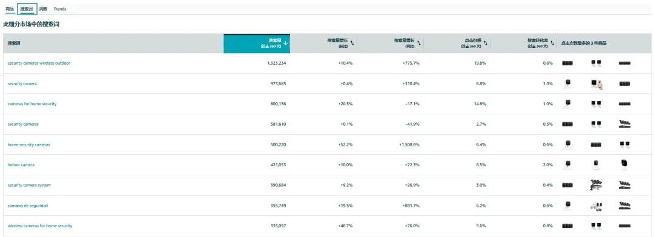654x237 pixels.
Task: Open the cameras for home security link
Action: tap(32, 104)
